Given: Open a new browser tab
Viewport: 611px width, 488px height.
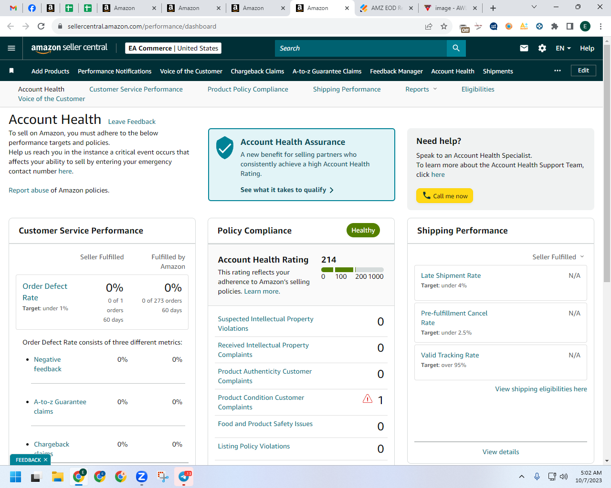Looking at the screenshot, I should (x=493, y=8).
